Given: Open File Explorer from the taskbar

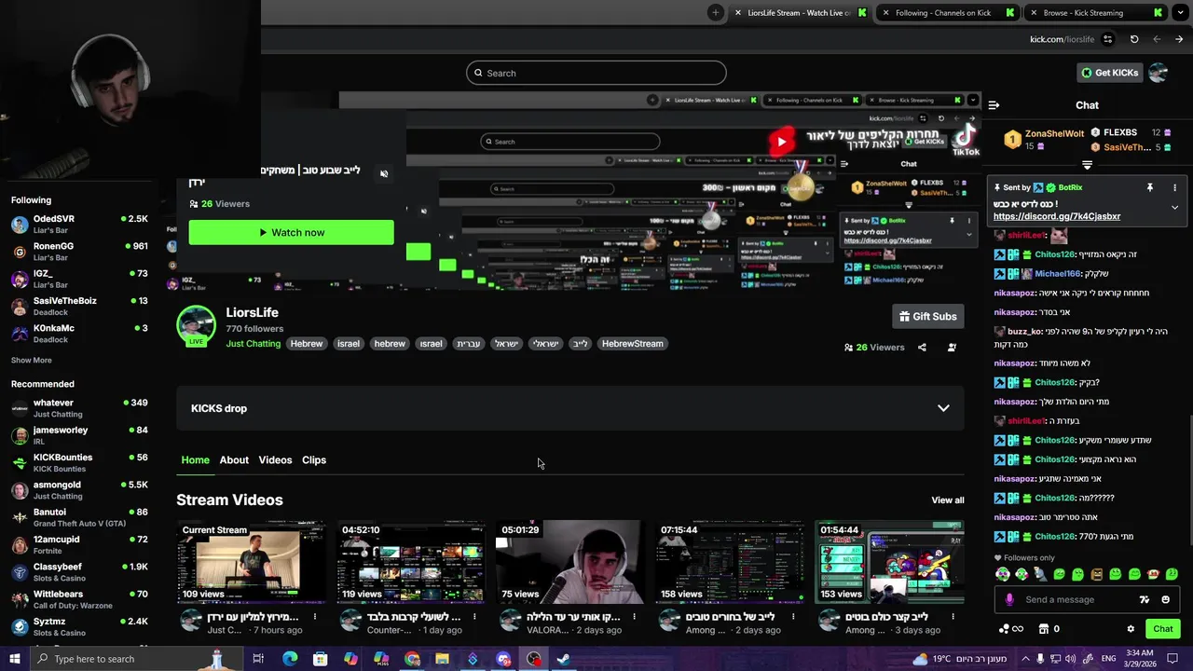Looking at the screenshot, I should tap(442, 659).
